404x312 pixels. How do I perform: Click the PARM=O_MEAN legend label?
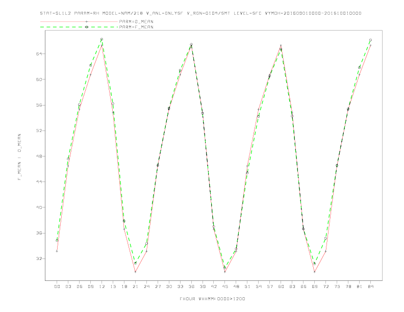click(x=136, y=21)
